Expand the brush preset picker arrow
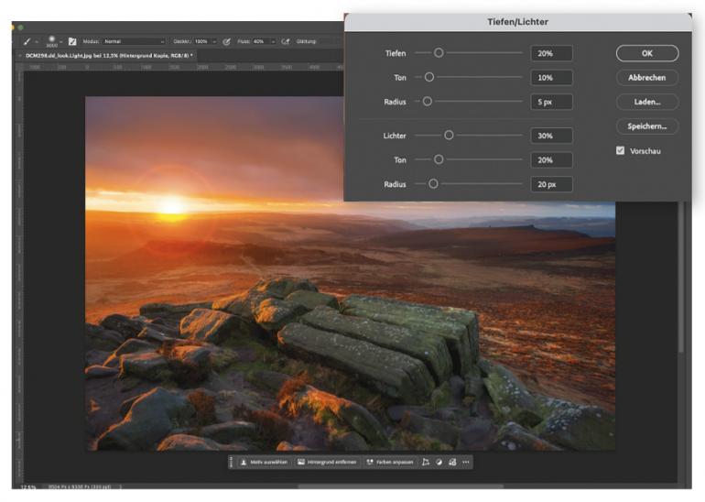Viewport: 705px width, 502px height. 61,42
